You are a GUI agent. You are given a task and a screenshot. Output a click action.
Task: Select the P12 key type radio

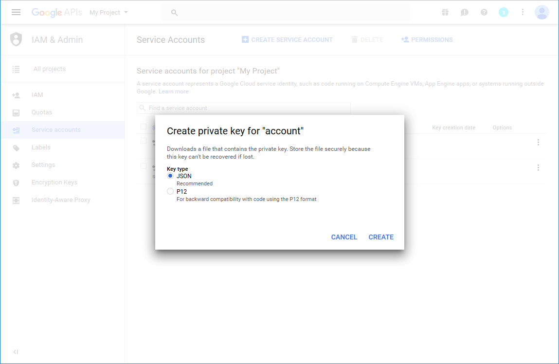tap(170, 191)
